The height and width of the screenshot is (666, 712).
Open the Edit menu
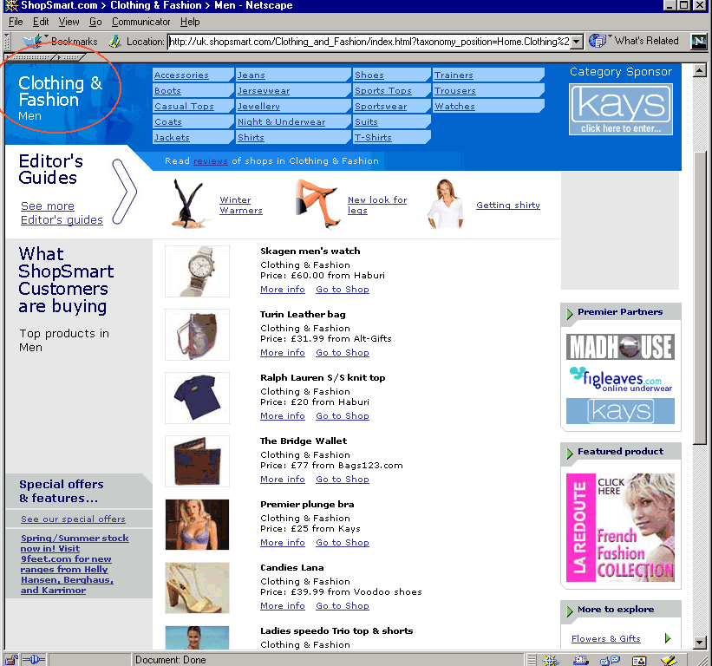pos(41,22)
